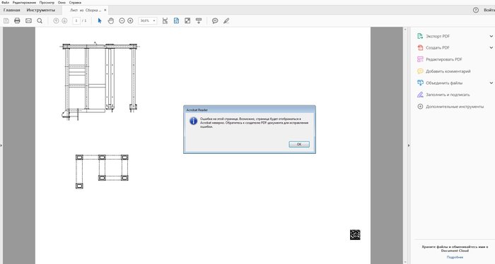The width and height of the screenshot is (495, 264).
Task: Expand the Экспорт PDF panel chevron
Action: click(491, 36)
